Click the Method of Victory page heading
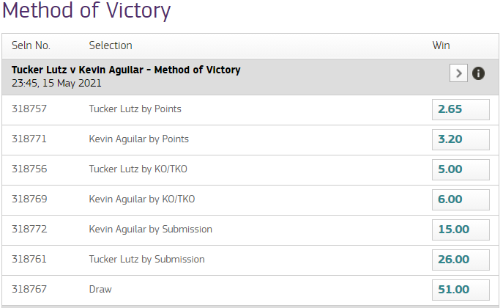 click(86, 10)
